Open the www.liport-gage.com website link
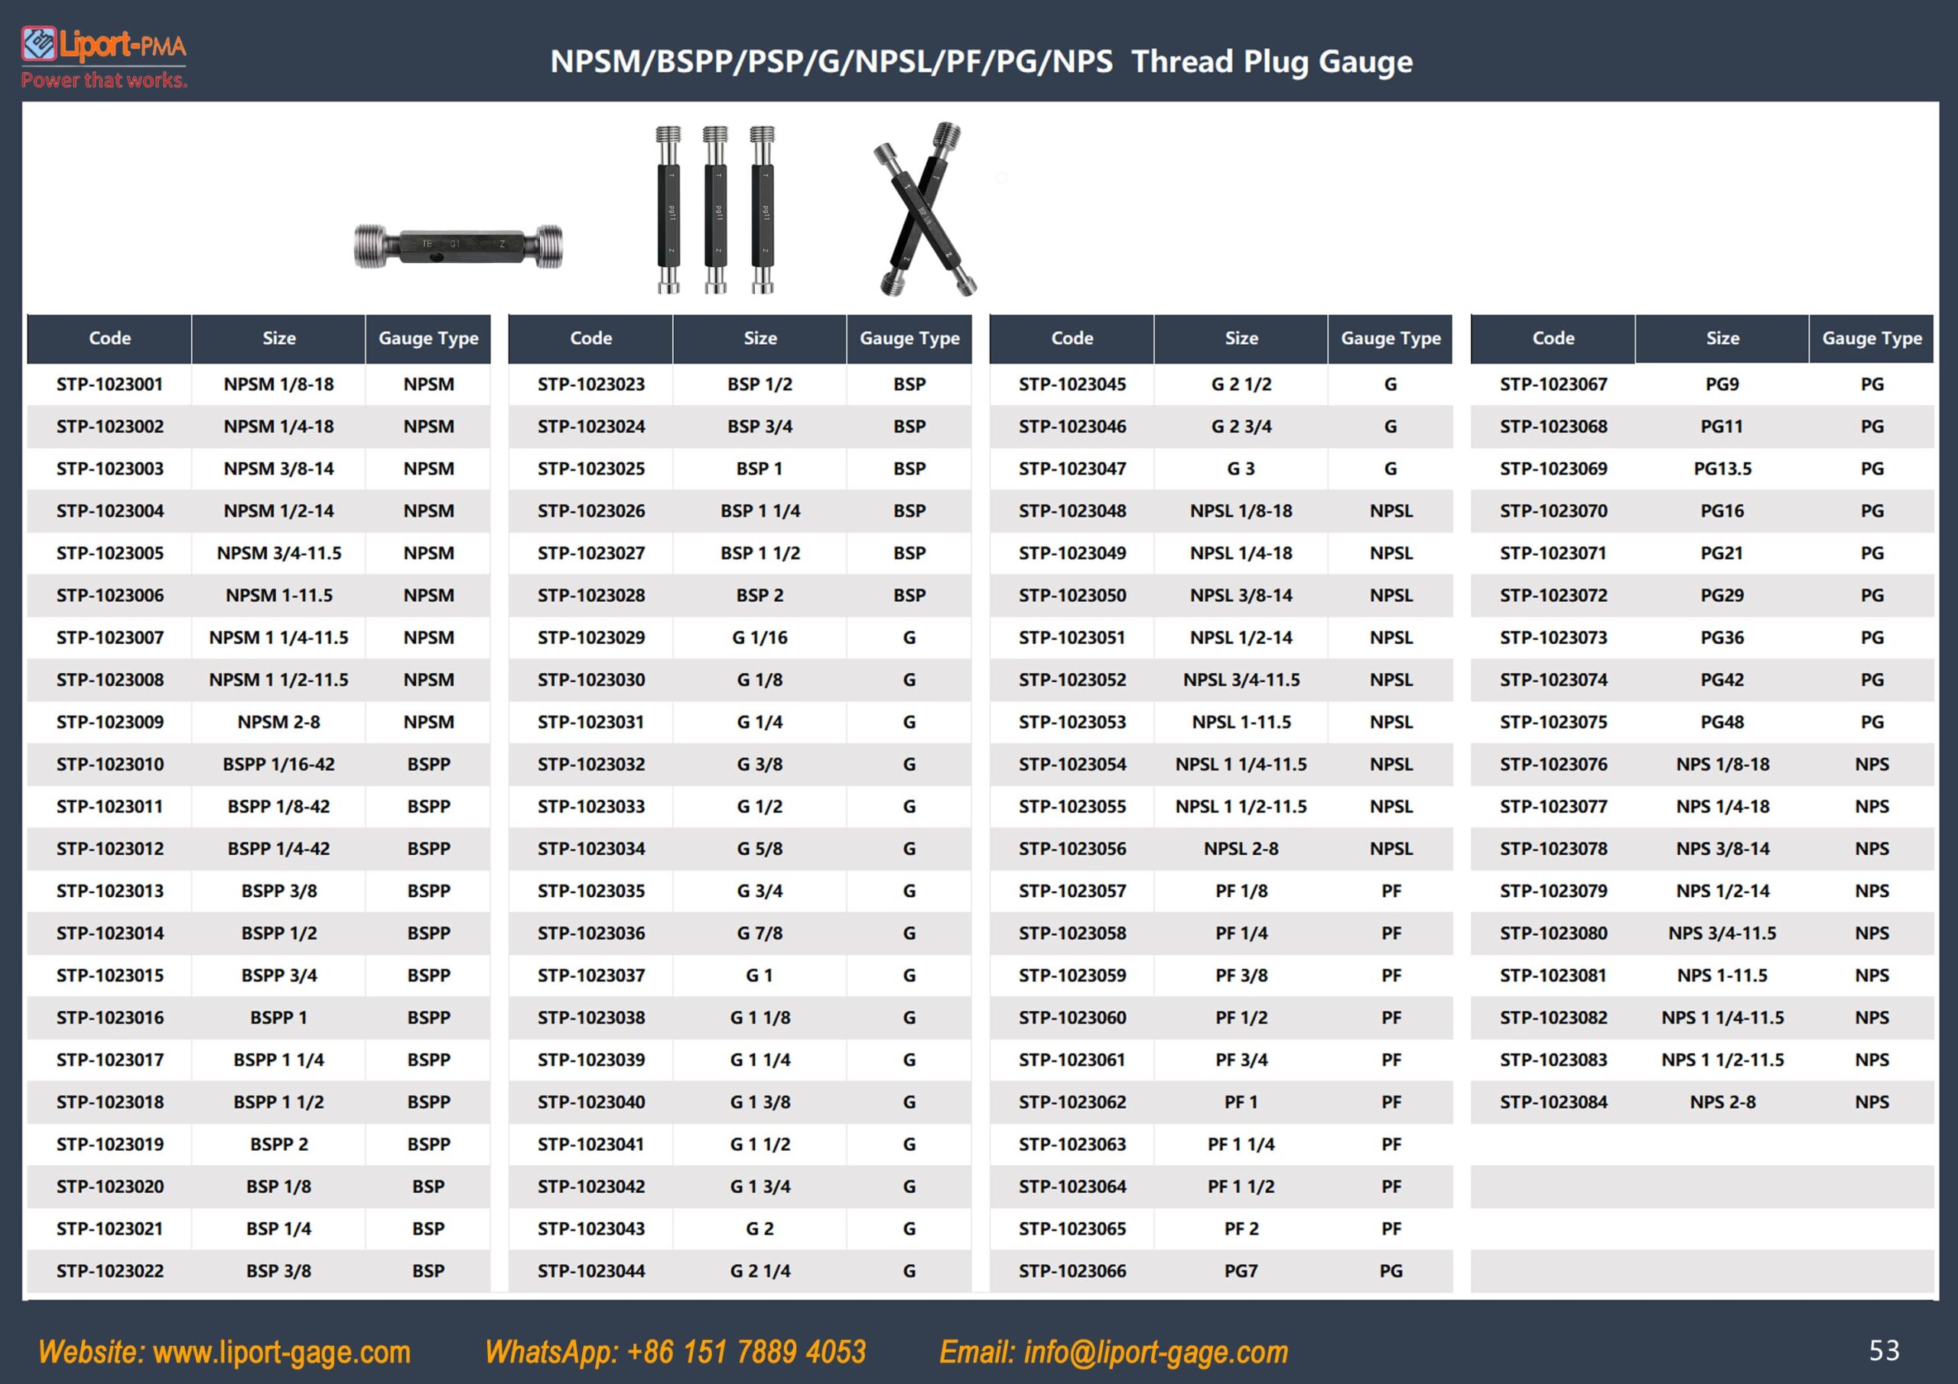This screenshot has height=1384, width=1958. click(x=282, y=1353)
